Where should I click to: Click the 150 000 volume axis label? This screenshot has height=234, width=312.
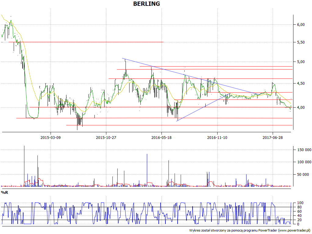pos(304,150)
